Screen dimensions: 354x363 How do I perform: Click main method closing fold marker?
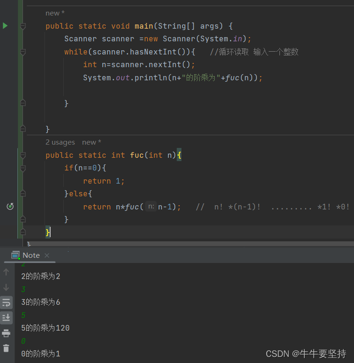[x=23, y=129]
